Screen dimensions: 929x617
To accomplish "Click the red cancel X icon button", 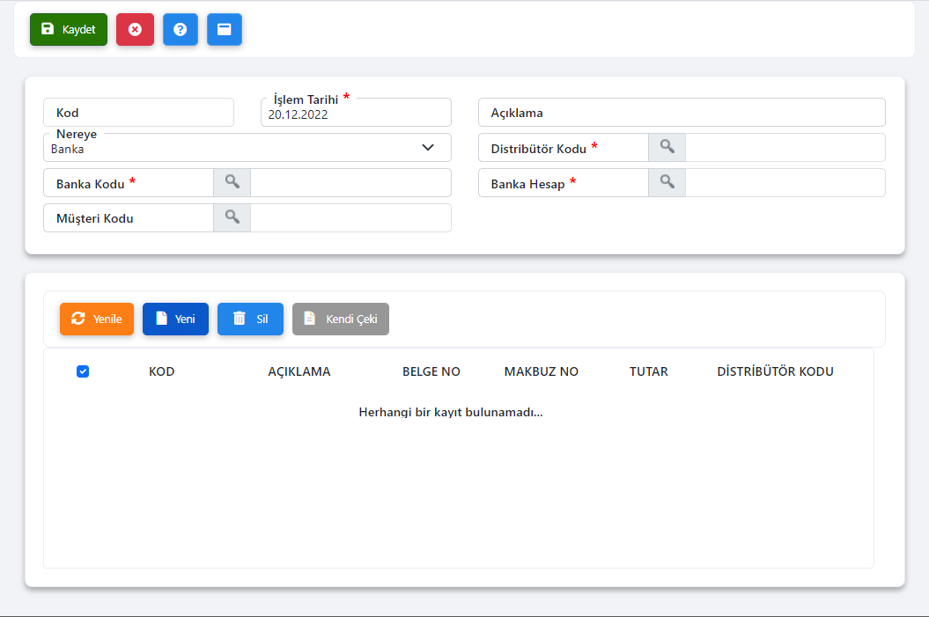I will pos(135,29).
